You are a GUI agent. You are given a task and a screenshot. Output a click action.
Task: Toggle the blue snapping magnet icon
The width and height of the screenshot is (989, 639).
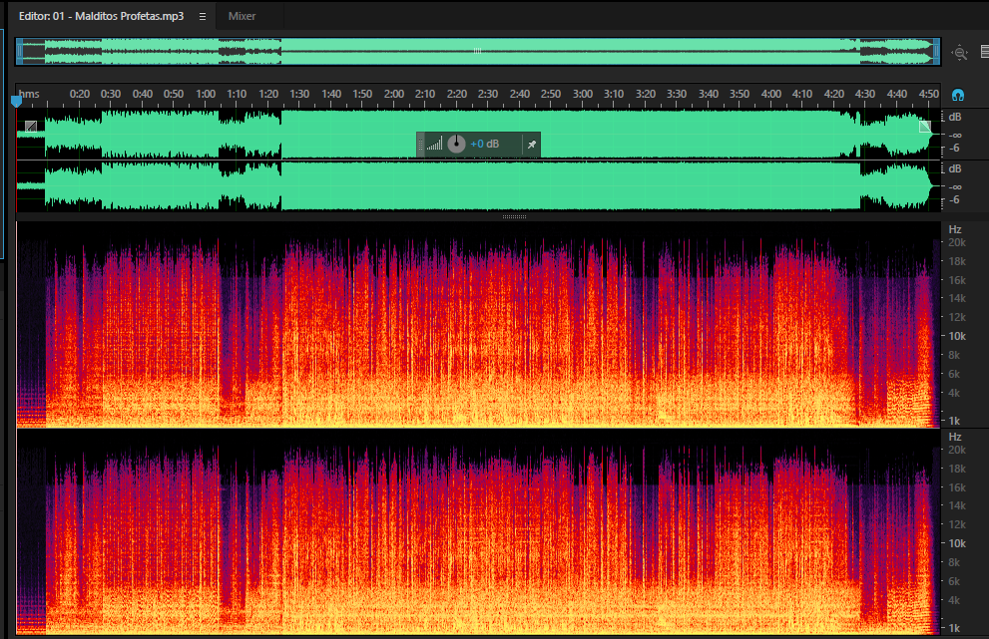point(958,95)
